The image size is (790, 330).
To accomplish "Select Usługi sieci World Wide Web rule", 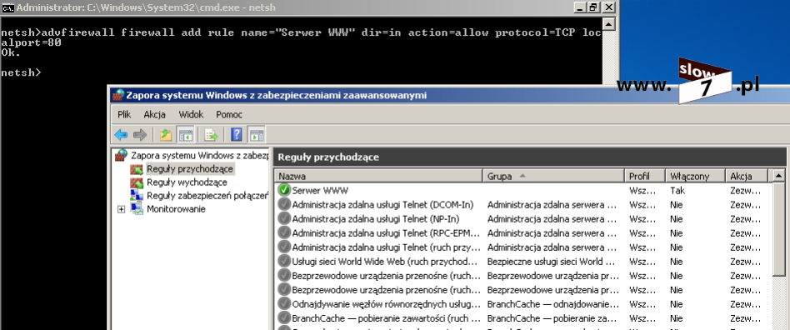I will click(x=523, y=262).
